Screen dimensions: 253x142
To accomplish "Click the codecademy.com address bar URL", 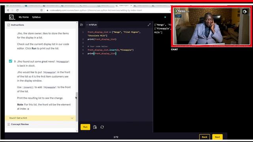I will [96, 10].
